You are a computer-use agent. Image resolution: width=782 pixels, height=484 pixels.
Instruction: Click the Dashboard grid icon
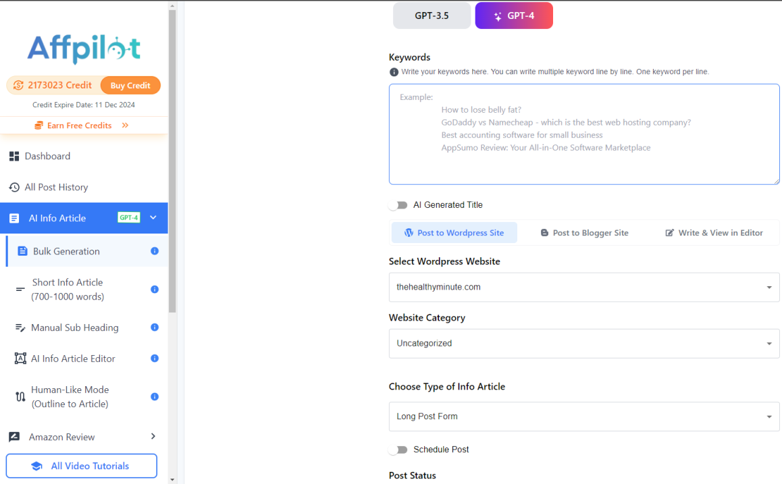click(x=14, y=156)
